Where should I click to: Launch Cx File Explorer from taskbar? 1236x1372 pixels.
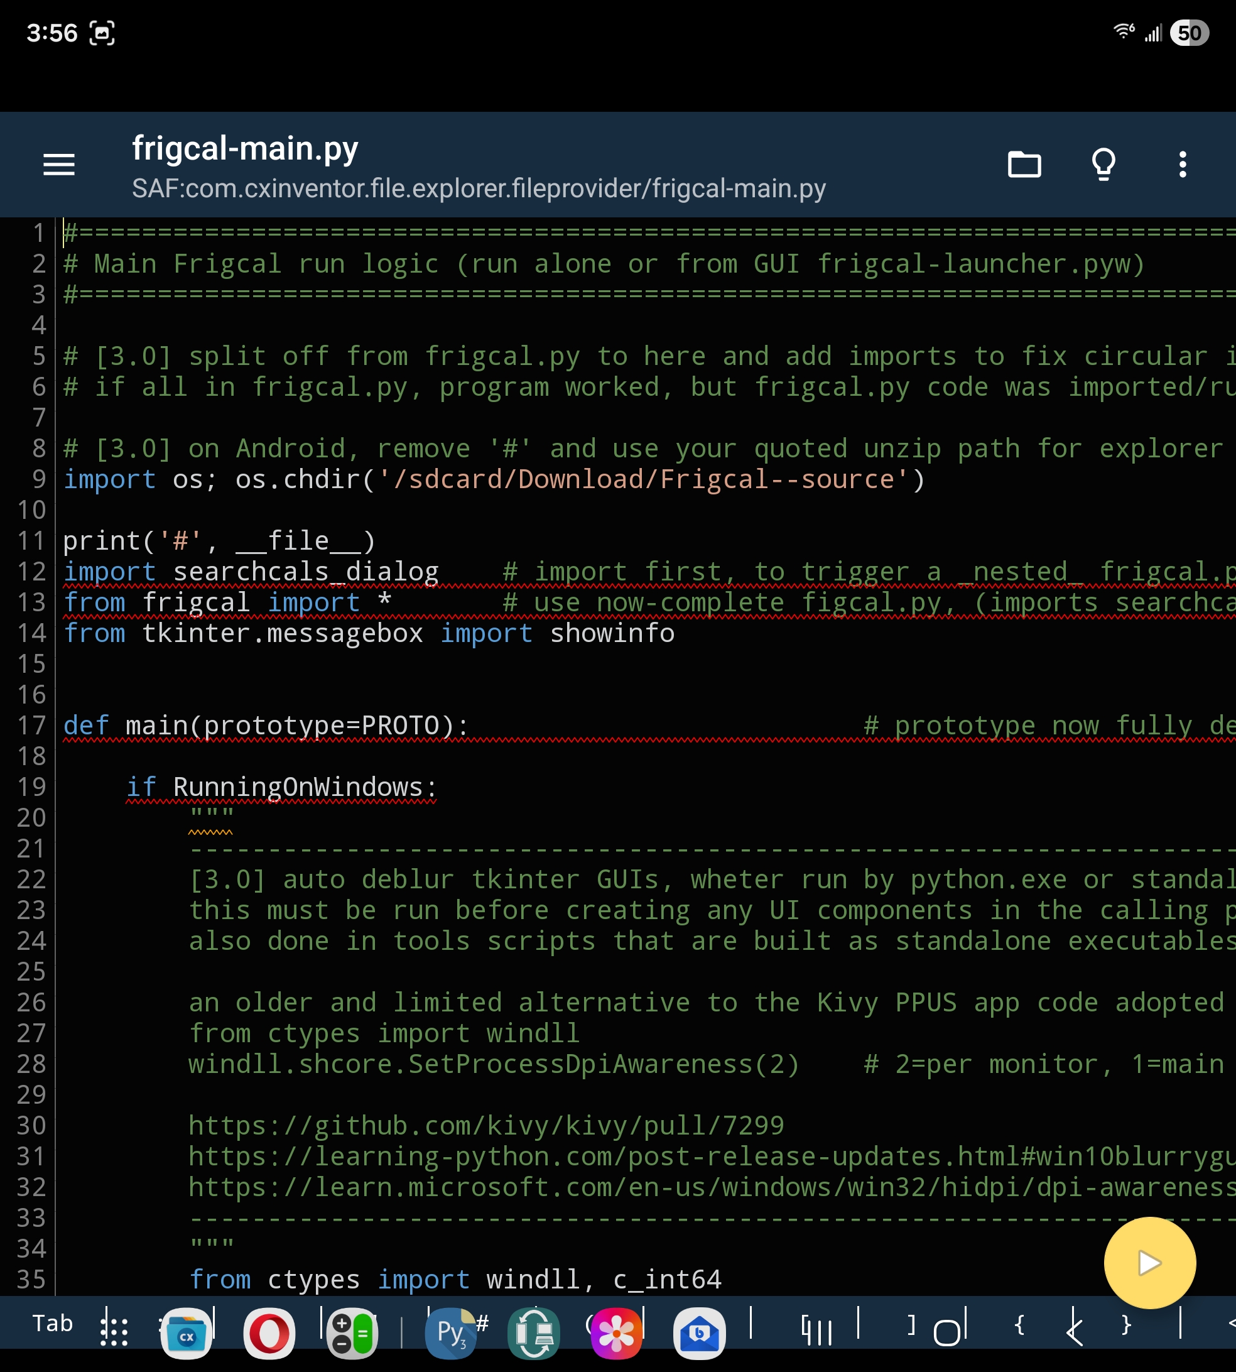pos(186,1334)
